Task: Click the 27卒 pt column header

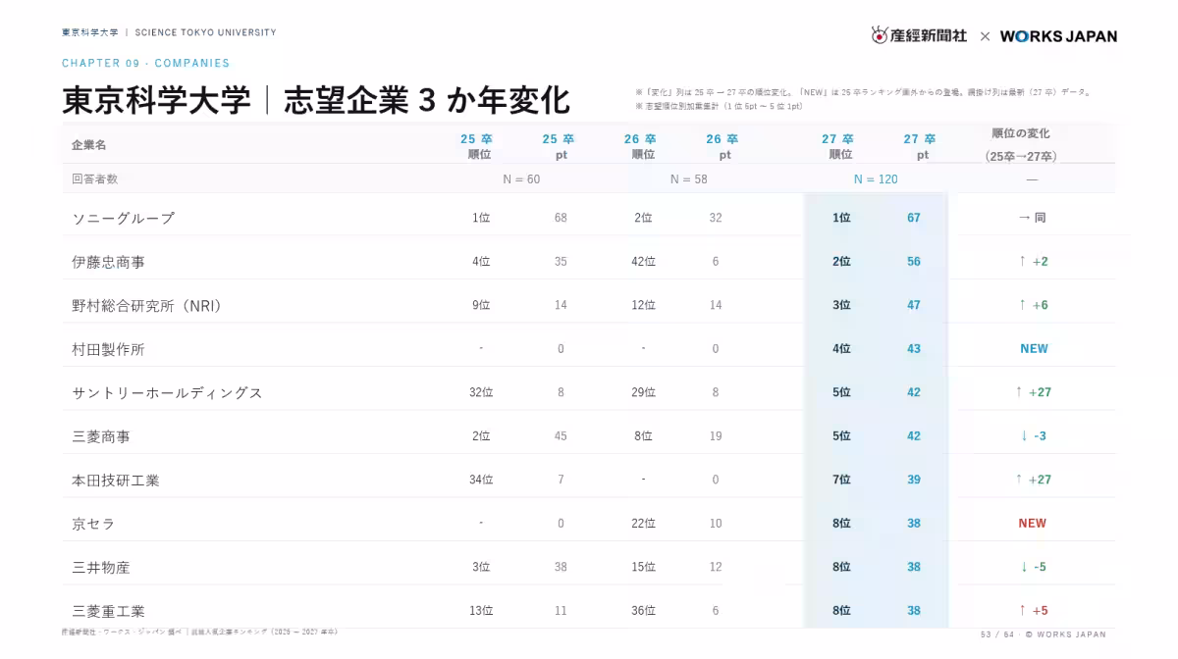Action: [920, 146]
